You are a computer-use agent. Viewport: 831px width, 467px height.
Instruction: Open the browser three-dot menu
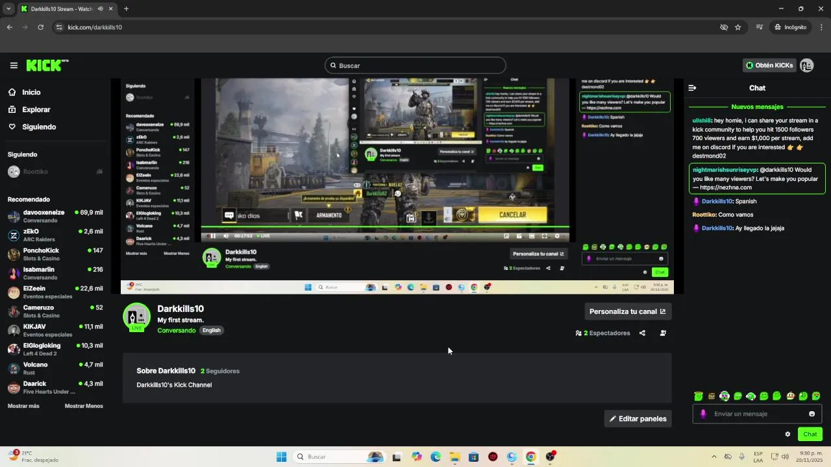pos(821,27)
